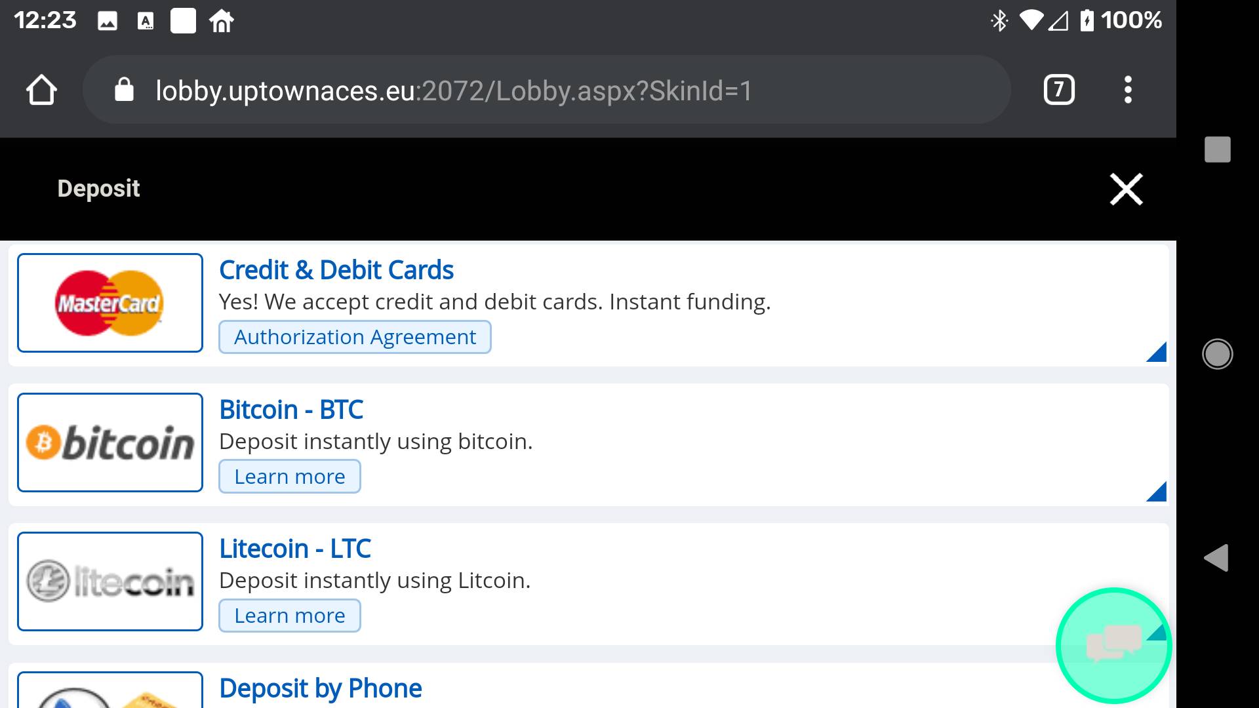Viewport: 1259px width, 708px height.
Task: Select the litecoin logo thumbnail
Action: (110, 581)
